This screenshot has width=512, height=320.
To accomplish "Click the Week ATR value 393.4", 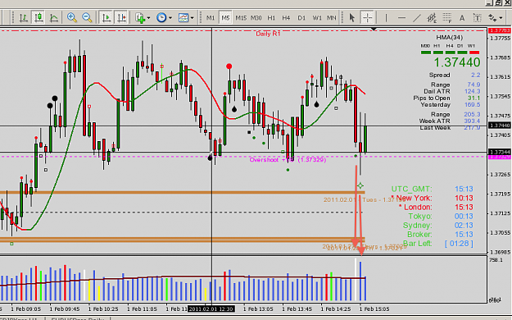I will pos(472,121).
